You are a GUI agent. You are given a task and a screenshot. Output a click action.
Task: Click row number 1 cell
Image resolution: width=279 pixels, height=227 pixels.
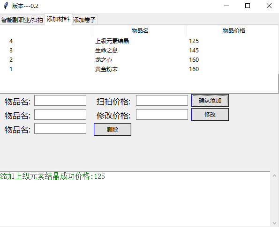11,69
